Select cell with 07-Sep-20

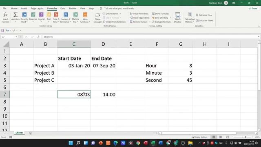click(x=103, y=66)
